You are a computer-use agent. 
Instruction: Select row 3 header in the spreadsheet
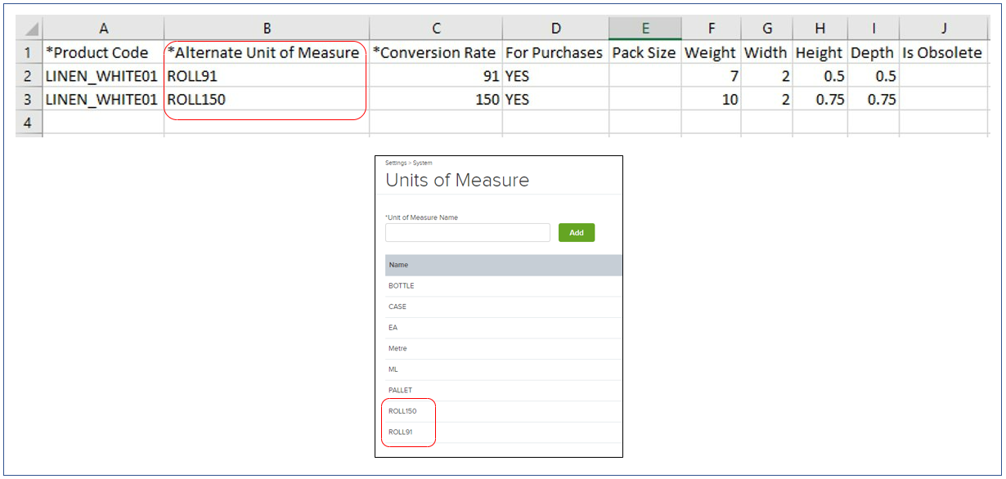click(x=29, y=100)
